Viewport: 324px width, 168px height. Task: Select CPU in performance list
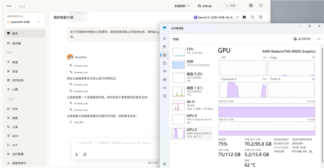pyautogui.click(x=192, y=52)
